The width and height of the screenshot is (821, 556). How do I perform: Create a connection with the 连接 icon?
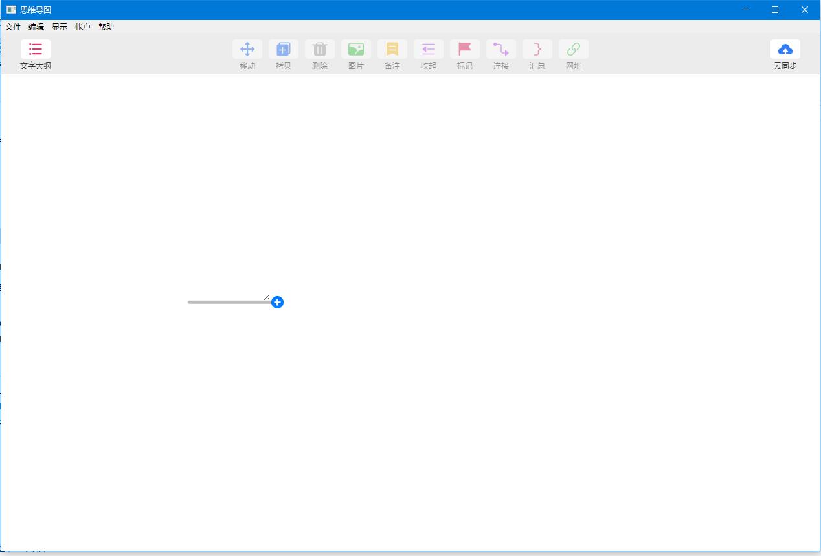[x=500, y=49]
